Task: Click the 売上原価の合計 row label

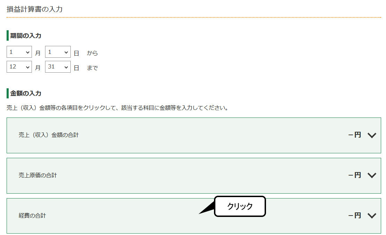Action: pyautogui.click(x=38, y=175)
